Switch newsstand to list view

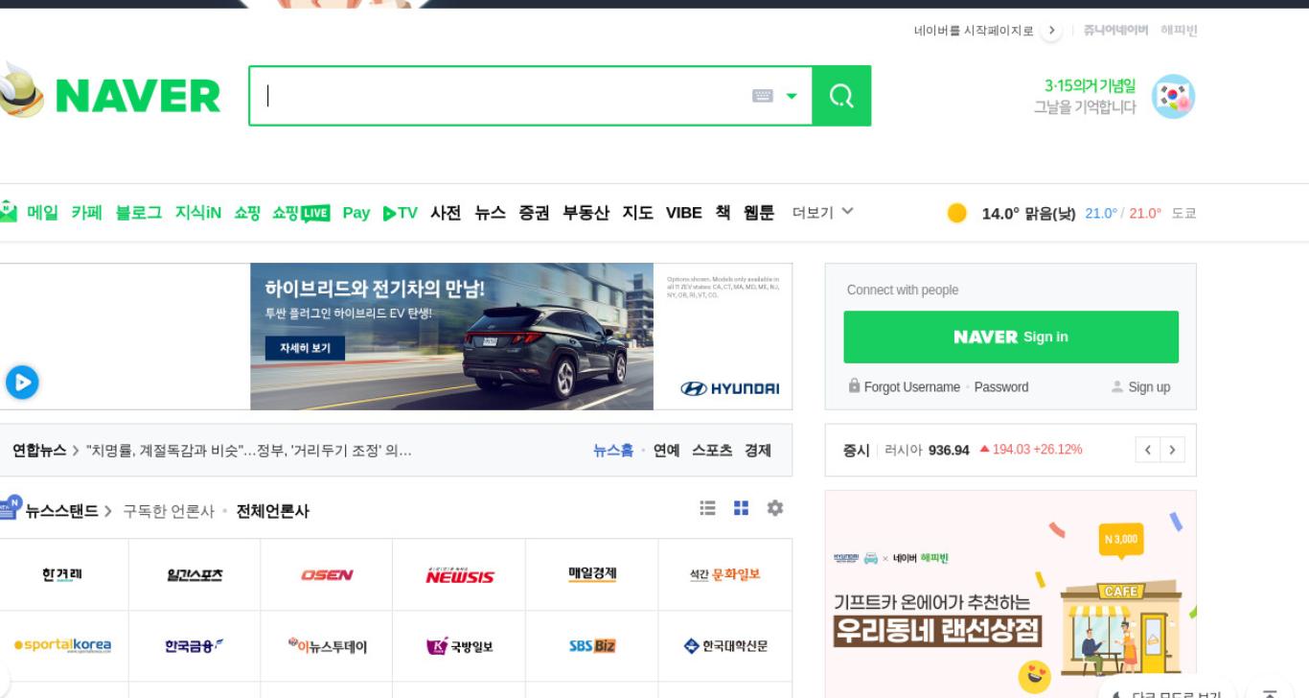pos(707,508)
